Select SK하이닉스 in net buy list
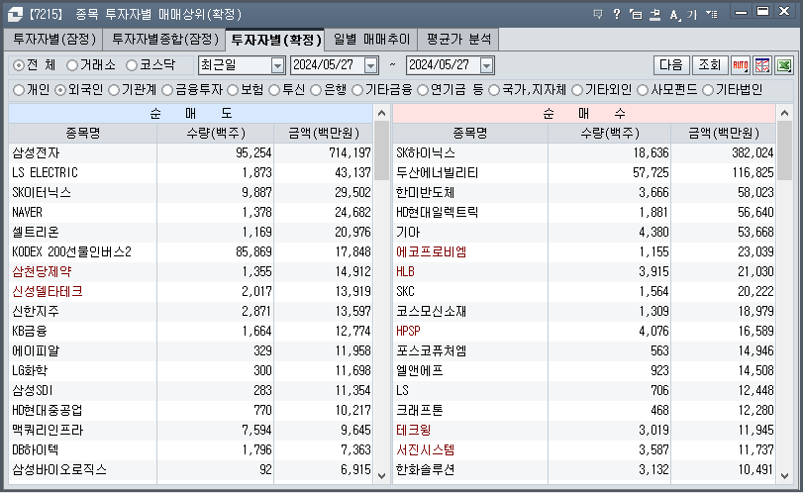 pos(584,152)
